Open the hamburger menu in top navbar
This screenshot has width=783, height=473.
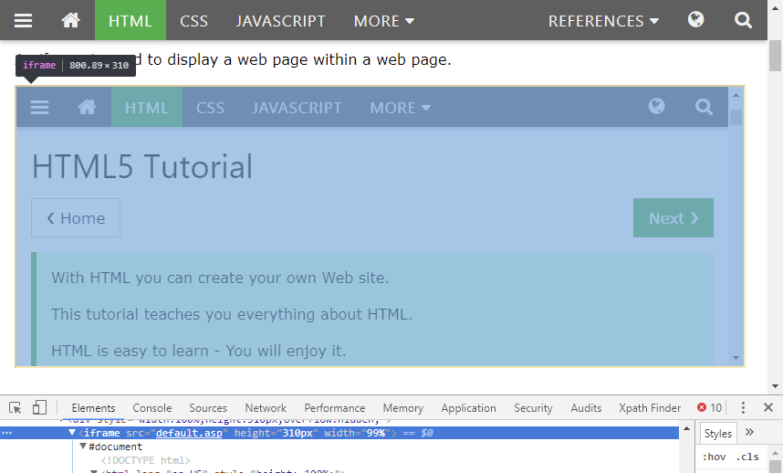click(x=23, y=20)
